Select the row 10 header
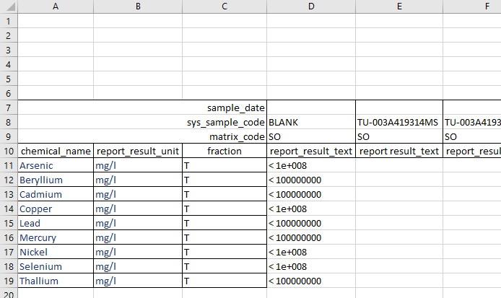Image resolution: width=501 pixels, height=298 pixels. click(x=8, y=151)
